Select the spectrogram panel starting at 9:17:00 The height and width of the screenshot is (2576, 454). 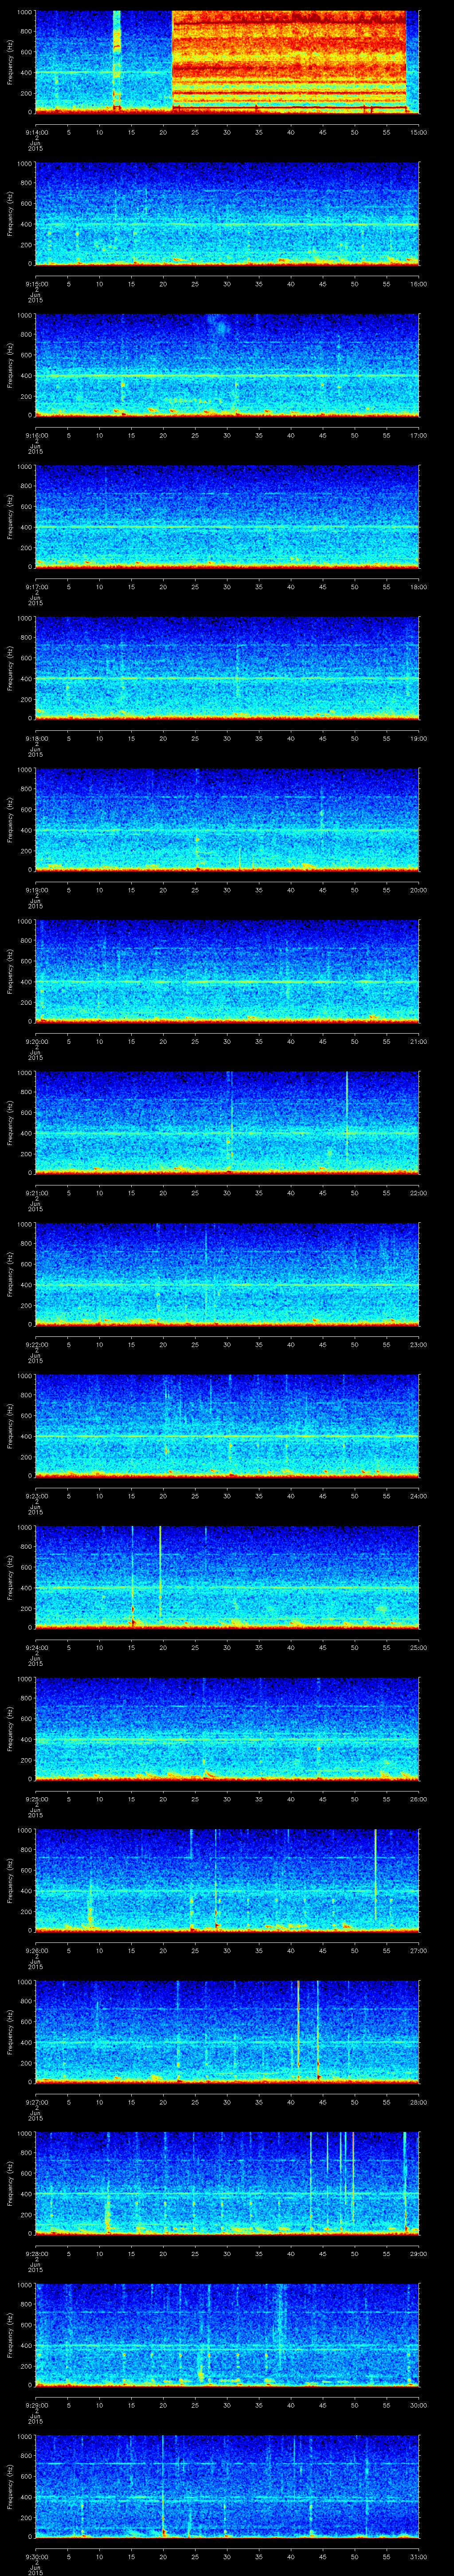tap(227, 516)
